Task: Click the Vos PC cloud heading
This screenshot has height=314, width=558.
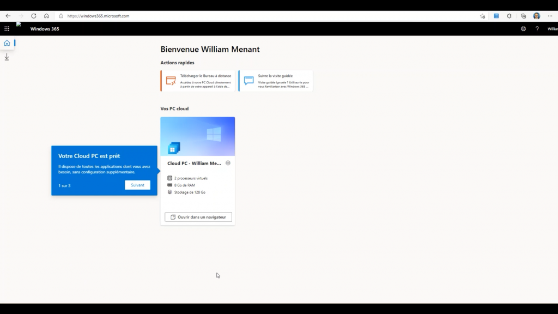Action: (174, 108)
